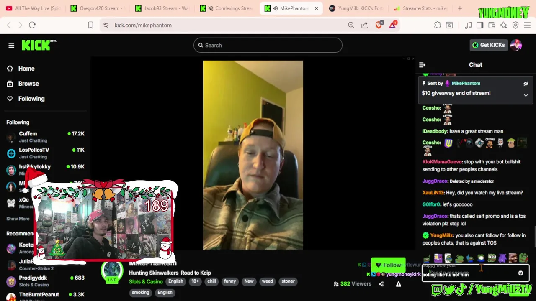Unmute the Comlexings tab speaker icon

(211, 8)
